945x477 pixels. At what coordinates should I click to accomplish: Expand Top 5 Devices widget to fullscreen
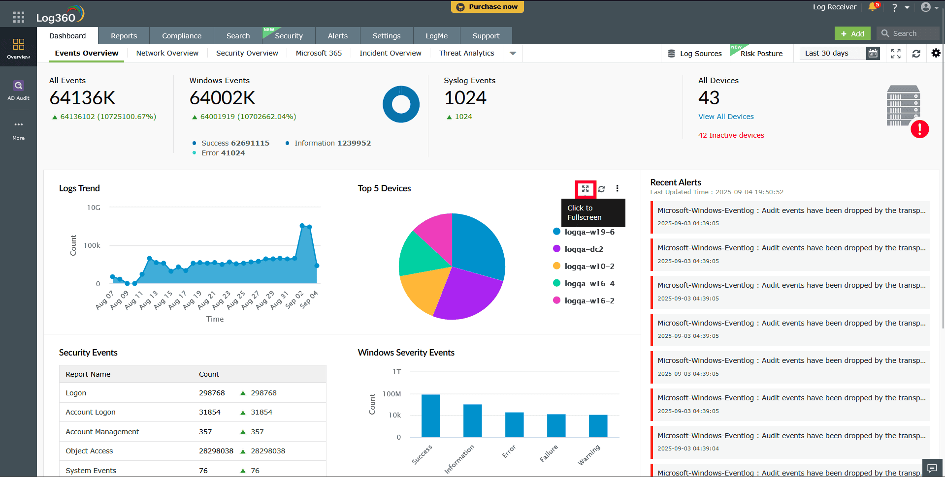(x=585, y=189)
